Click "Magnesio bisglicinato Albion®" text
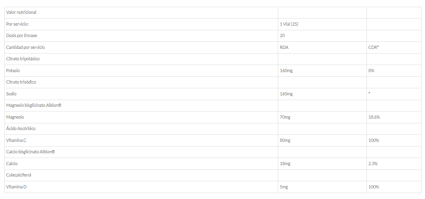This screenshot has height=199, width=425. (34, 105)
